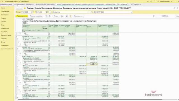Open the Регистр учета dropdown menu

coord(79,16)
